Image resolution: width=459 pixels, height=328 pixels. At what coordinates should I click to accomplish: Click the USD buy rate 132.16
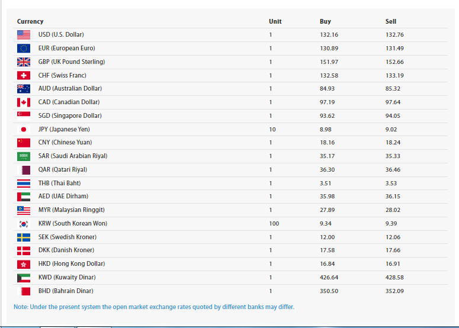pos(329,35)
